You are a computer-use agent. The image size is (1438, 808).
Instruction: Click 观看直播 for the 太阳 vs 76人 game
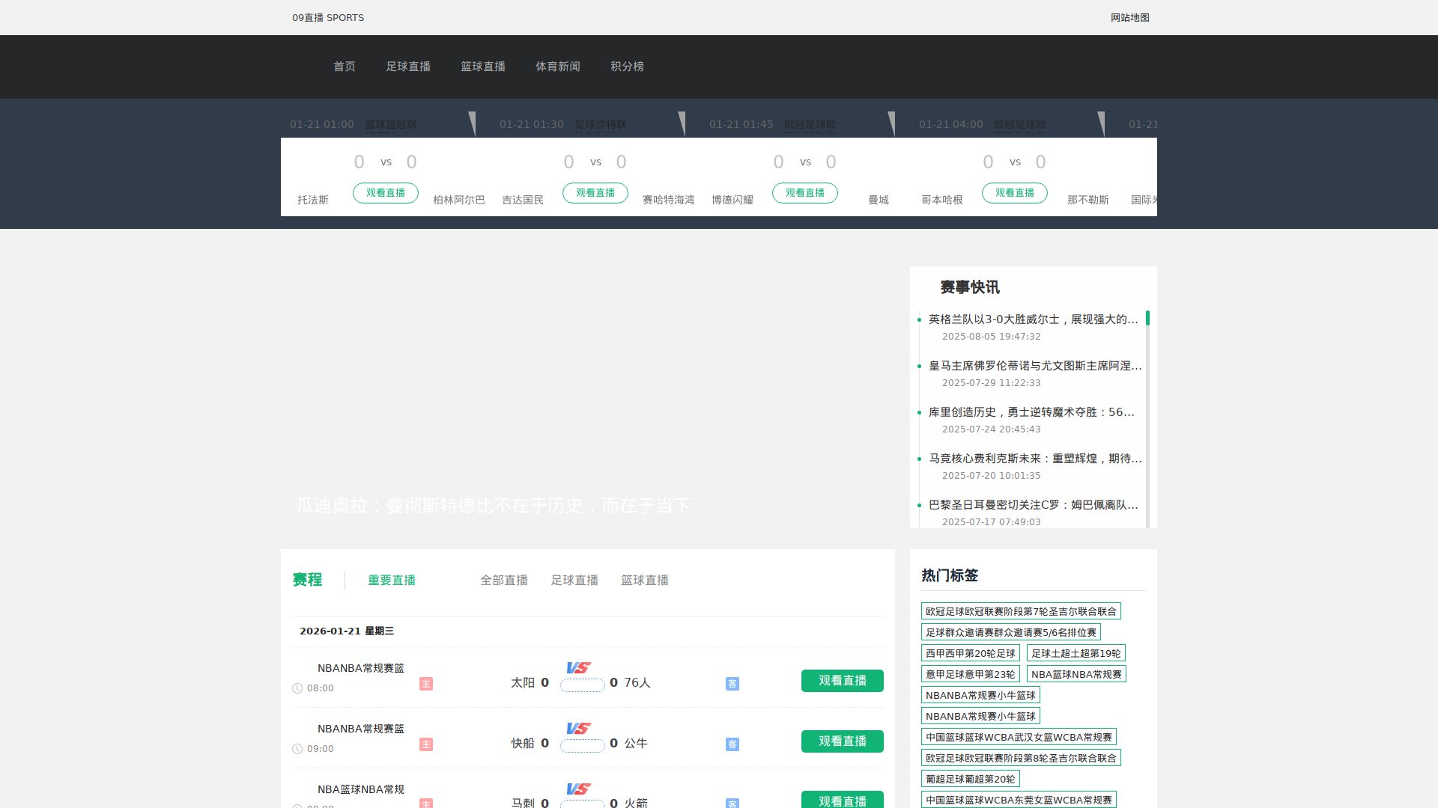coord(842,681)
